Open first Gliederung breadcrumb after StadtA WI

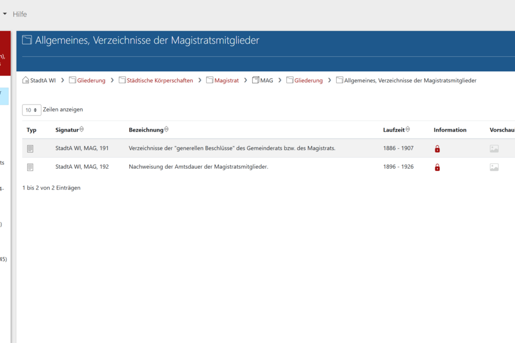(91, 81)
